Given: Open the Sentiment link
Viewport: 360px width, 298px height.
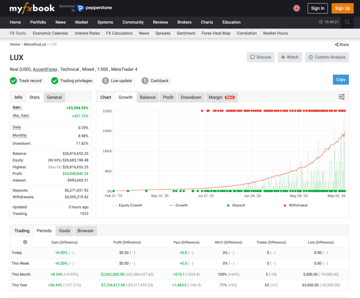Looking at the screenshot, I should (x=186, y=33).
